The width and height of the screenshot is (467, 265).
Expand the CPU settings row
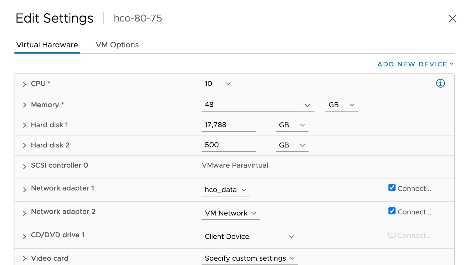pyautogui.click(x=24, y=84)
